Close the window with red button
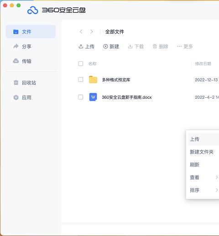219x236 pixels. coord(5,5)
